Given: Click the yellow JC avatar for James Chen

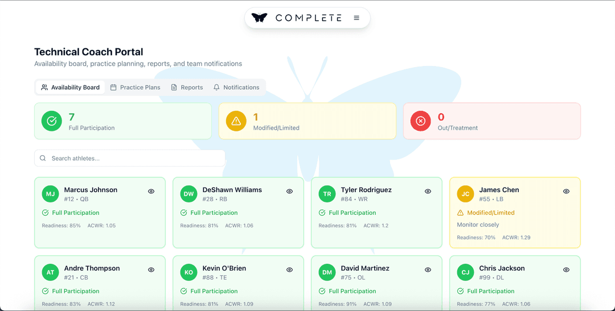Looking at the screenshot, I should click(x=466, y=194).
